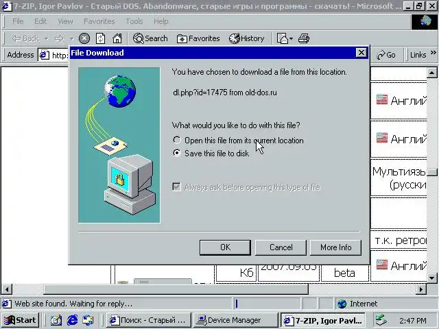This screenshot has width=439, height=329.
Task: Open the Favorites menu
Action: pos(99,21)
